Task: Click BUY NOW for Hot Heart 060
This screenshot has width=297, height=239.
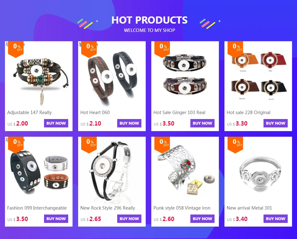Action: 129,123
